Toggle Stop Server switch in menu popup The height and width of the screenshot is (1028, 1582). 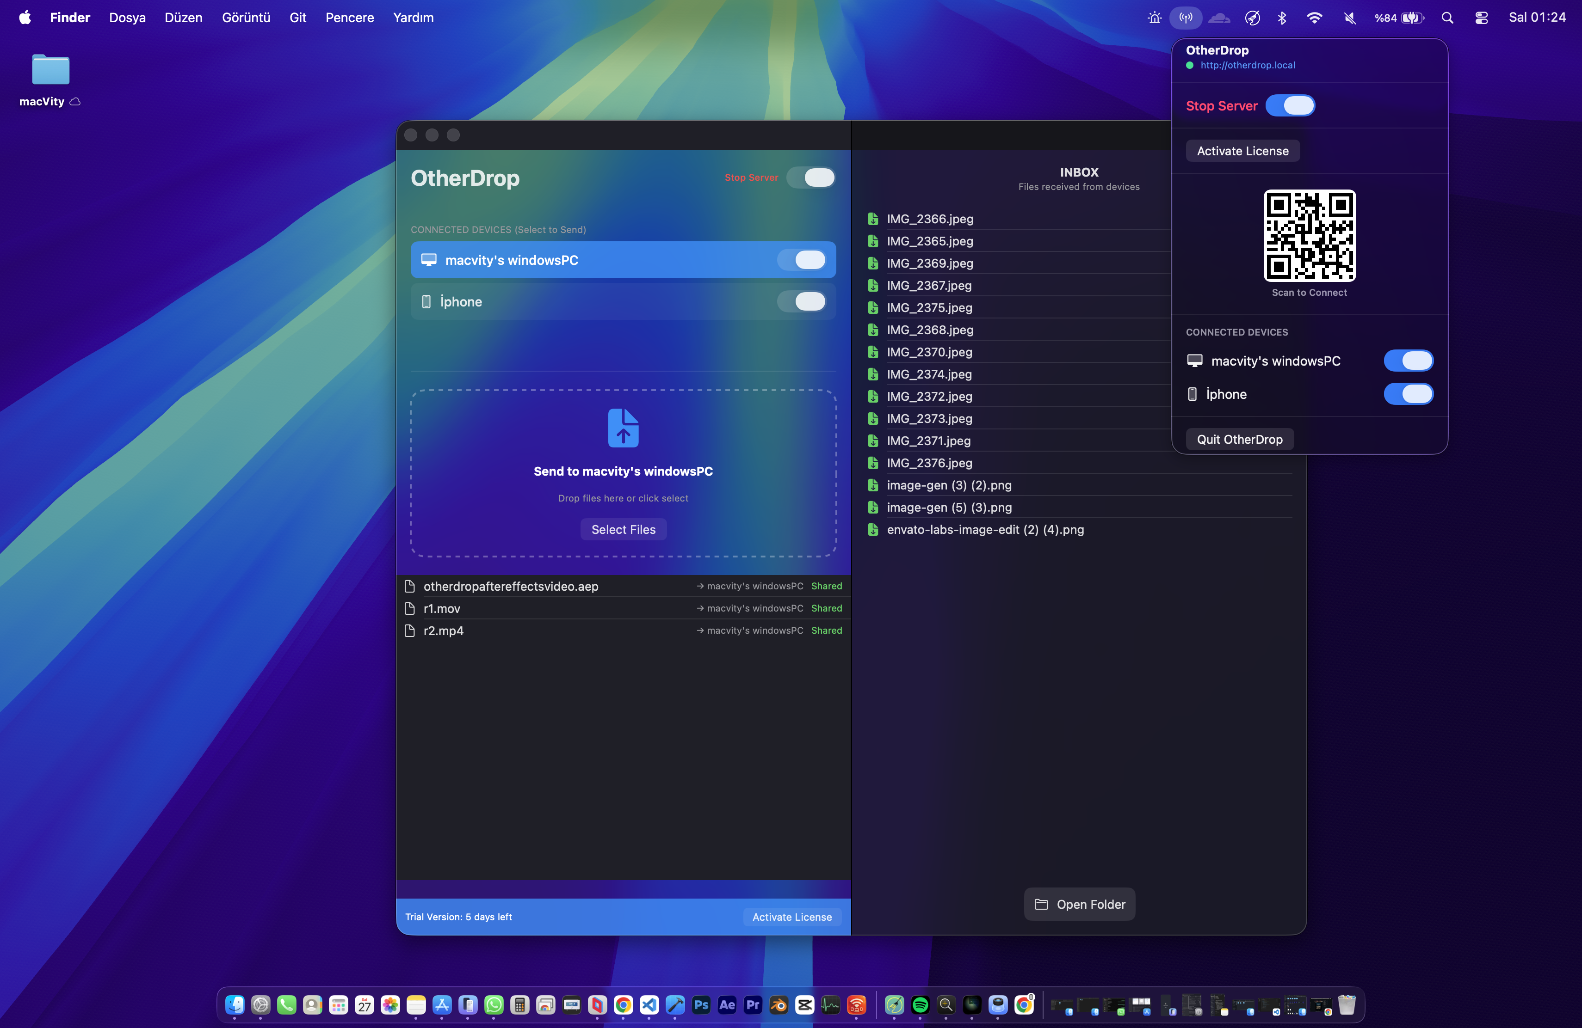(x=1290, y=105)
